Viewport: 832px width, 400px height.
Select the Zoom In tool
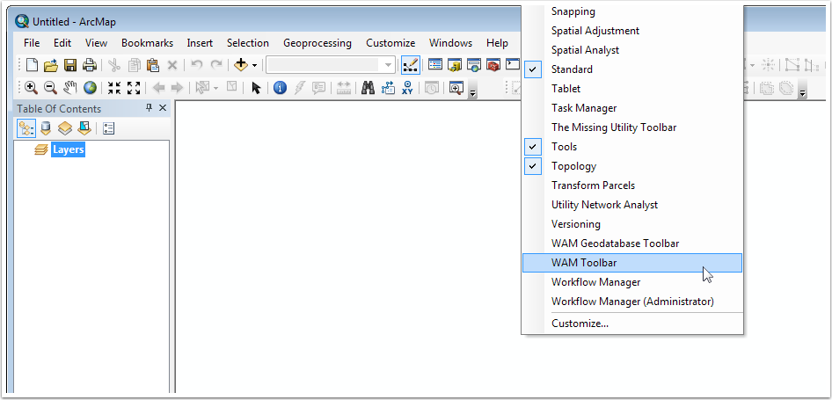[31, 88]
